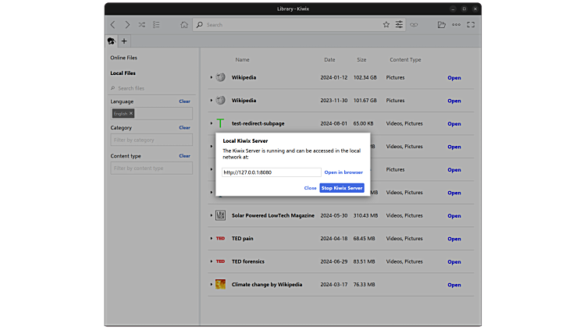
Task: Click the open file folder icon
Action: pos(442,25)
